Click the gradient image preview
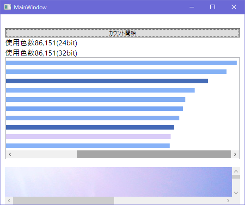This screenshot has width=245, height=205. pyautogui.click(x=119, y=182)
